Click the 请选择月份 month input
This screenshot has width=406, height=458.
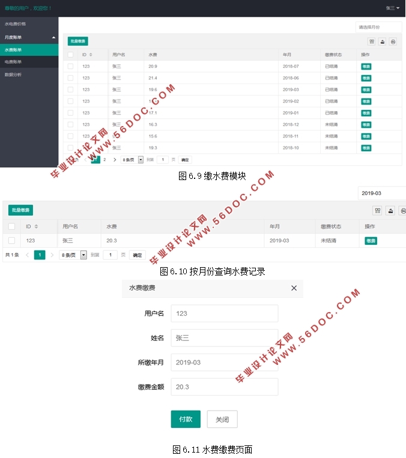(378, 27)
